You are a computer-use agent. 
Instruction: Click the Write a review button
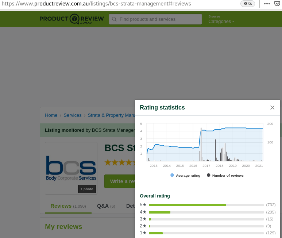click(120, 181)
